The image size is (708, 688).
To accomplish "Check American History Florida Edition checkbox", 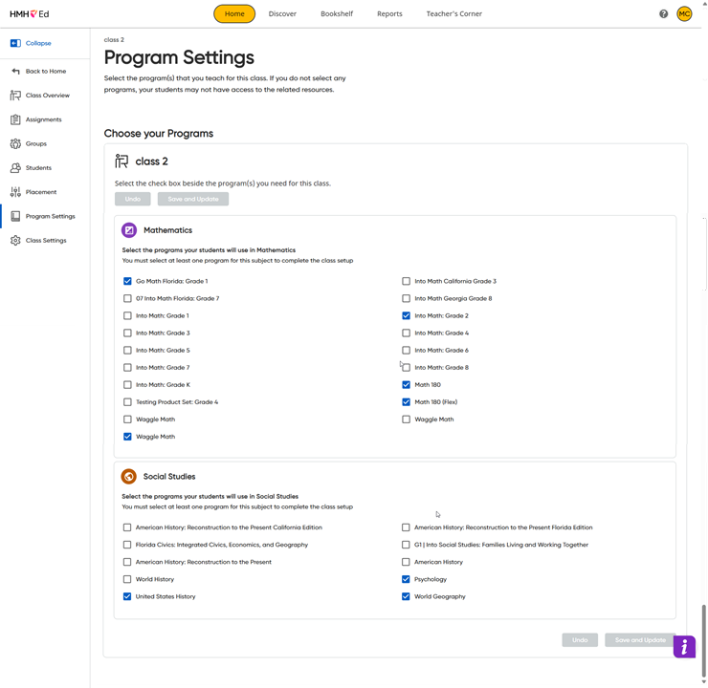I will (406, 527).
